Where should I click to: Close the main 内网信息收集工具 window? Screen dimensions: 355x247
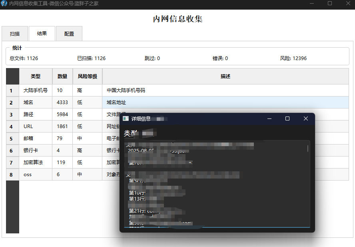pos(348,3)
